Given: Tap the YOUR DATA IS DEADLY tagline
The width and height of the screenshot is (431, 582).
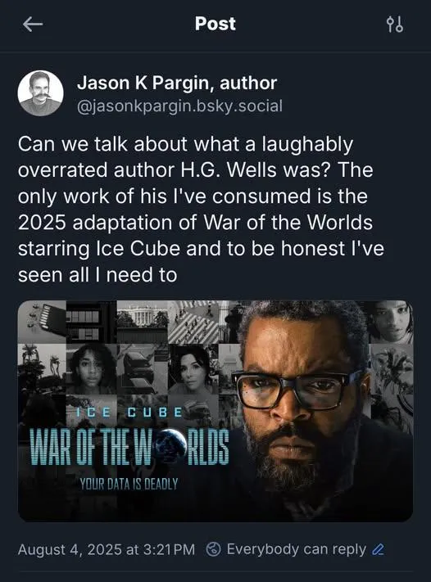Looking at the screenshot, I should [x=129, y=484].
